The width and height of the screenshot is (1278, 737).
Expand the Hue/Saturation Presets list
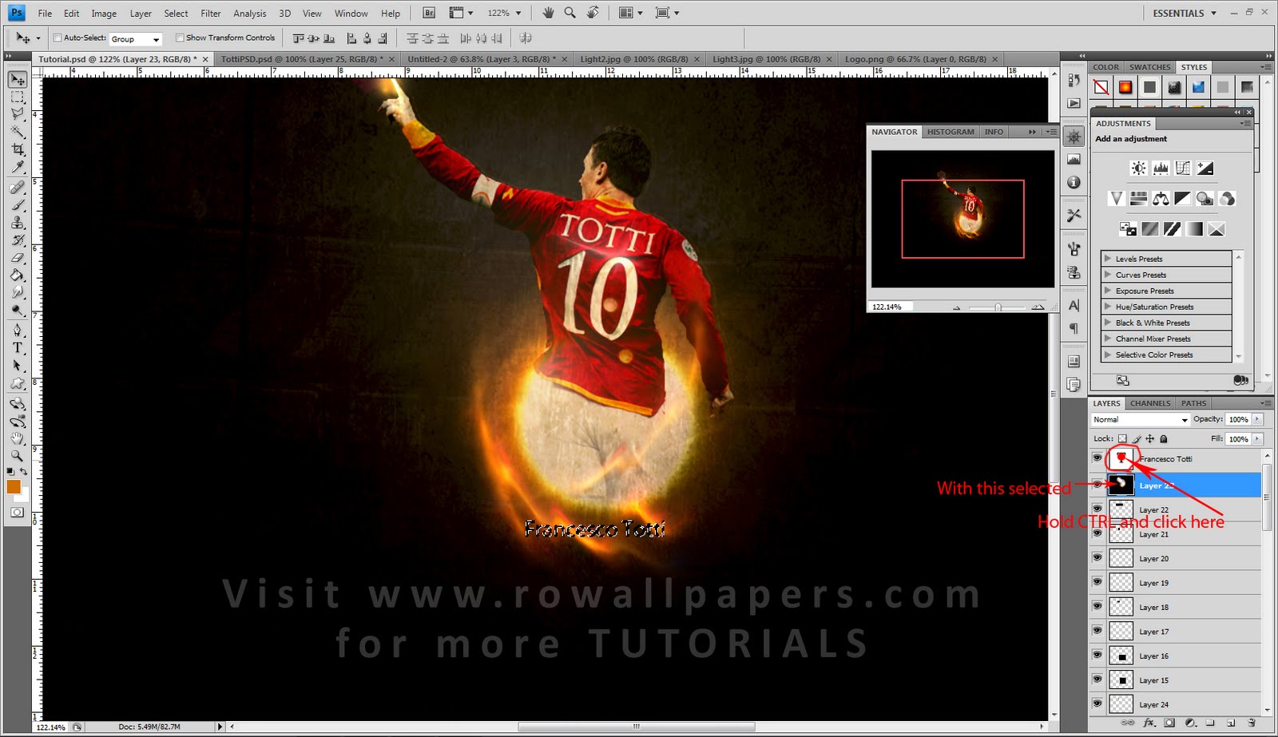tap(1107, 307)
